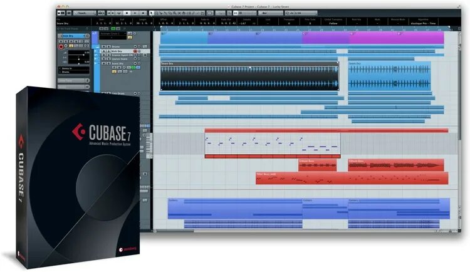Open the Drums output routing dropdown
This screenshot has width=470, height=272.
74,72
